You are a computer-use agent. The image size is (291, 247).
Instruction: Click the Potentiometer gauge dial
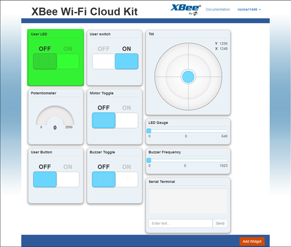(55, 116)
